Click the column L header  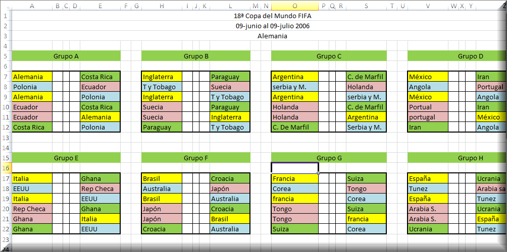tap(230, 7)
